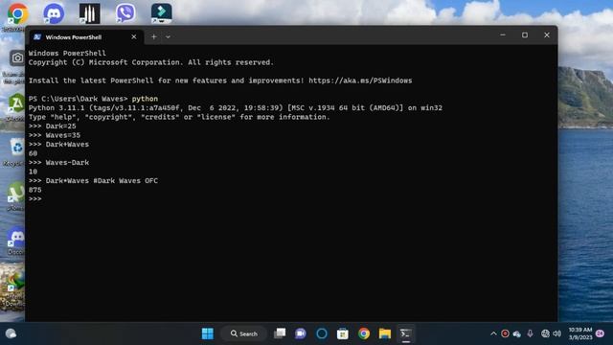Image resolution: width=613 pixels, height=345 pixels.
Task: Open the Cortana circle taskbar icon
Action: coord(322,333)
